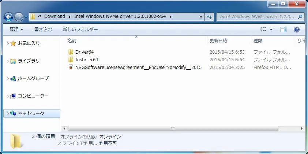This screenshot has height=154, width=308.
Task: Click date 2015/04/15 6:54
Action: [227, 59]
